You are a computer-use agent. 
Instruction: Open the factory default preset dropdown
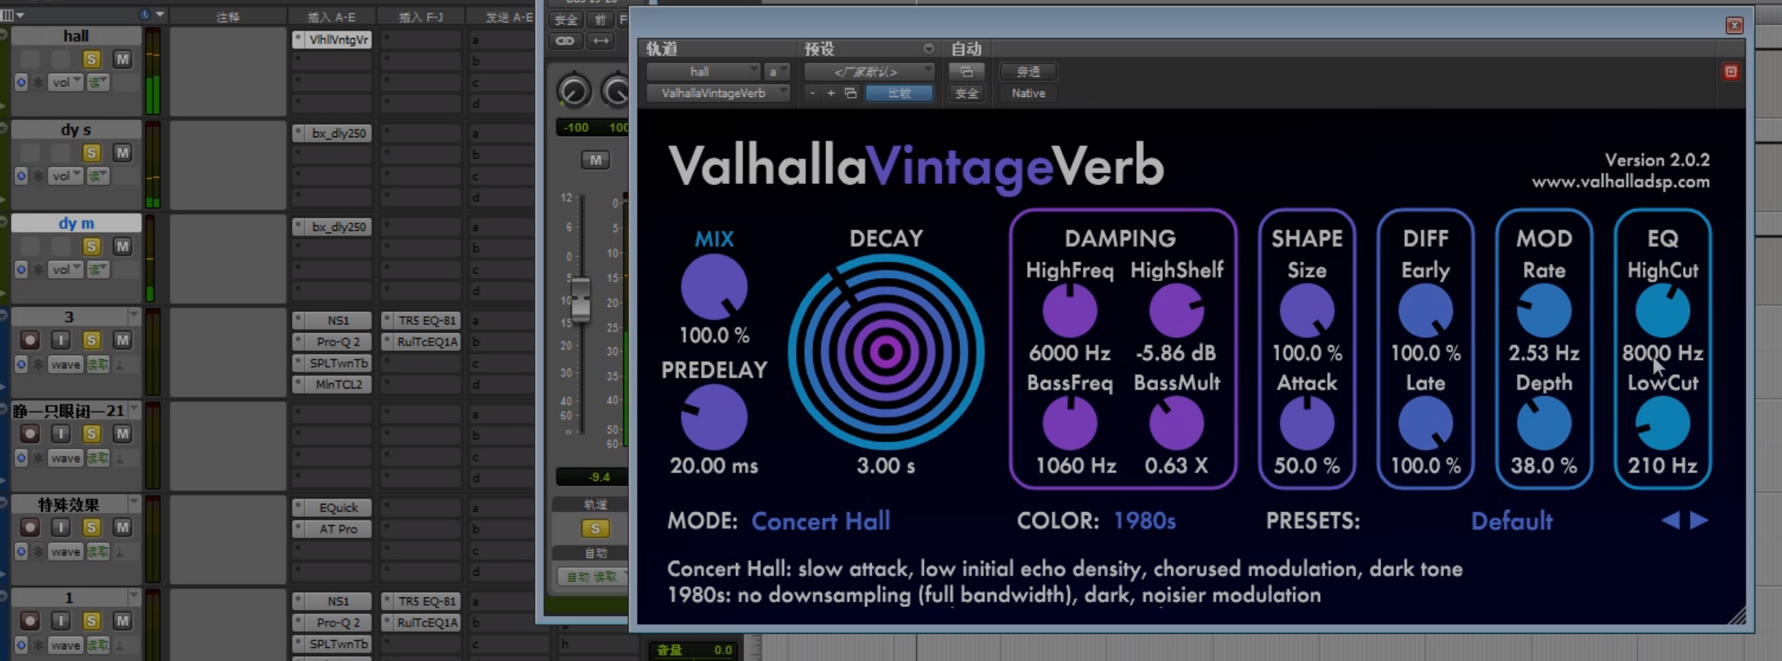868,72
